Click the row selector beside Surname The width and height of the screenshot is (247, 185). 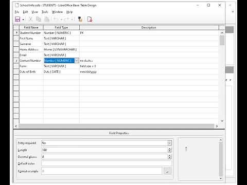point(16,44)
